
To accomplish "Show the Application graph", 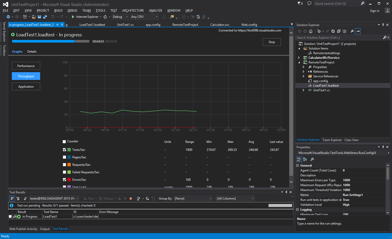I will [x=26, y=86].
